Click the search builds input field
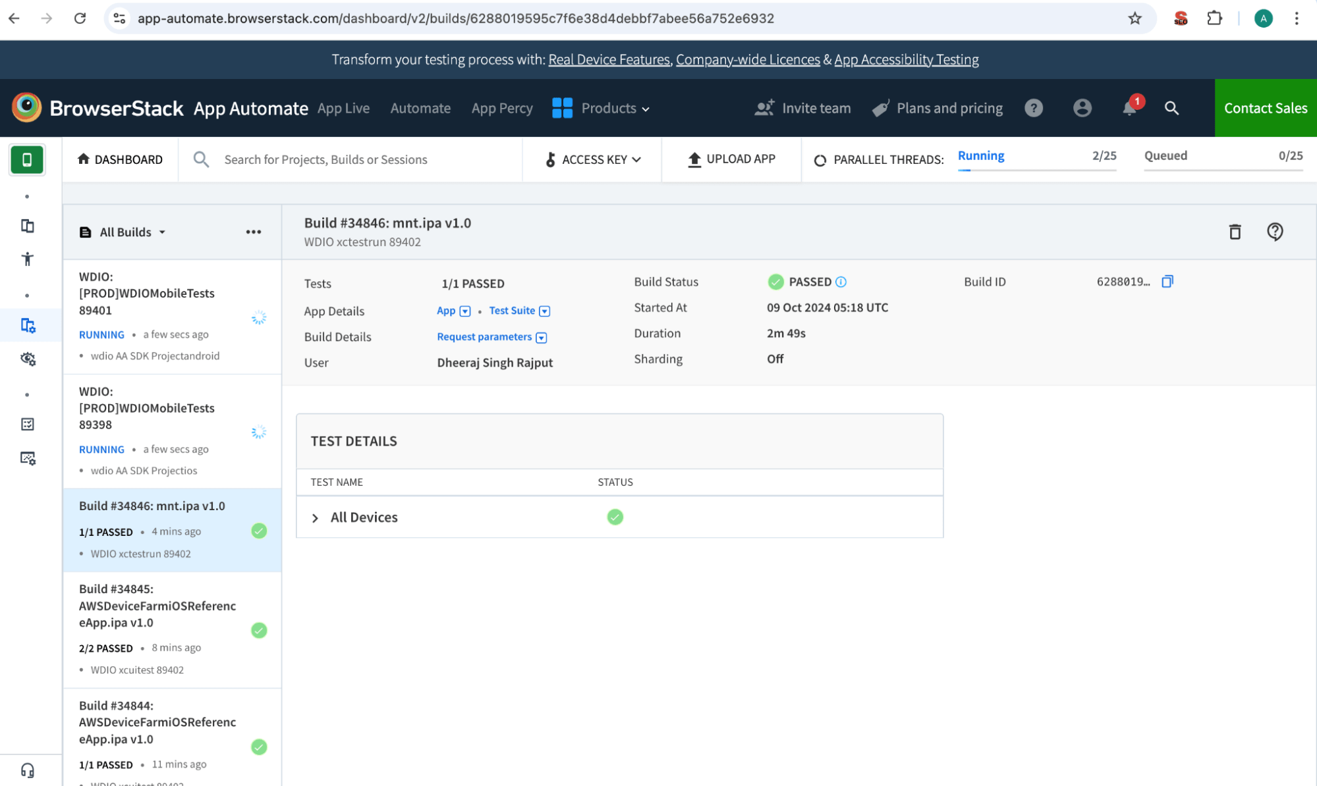This screenshot has height=786, width=1317. coord(364,158)
